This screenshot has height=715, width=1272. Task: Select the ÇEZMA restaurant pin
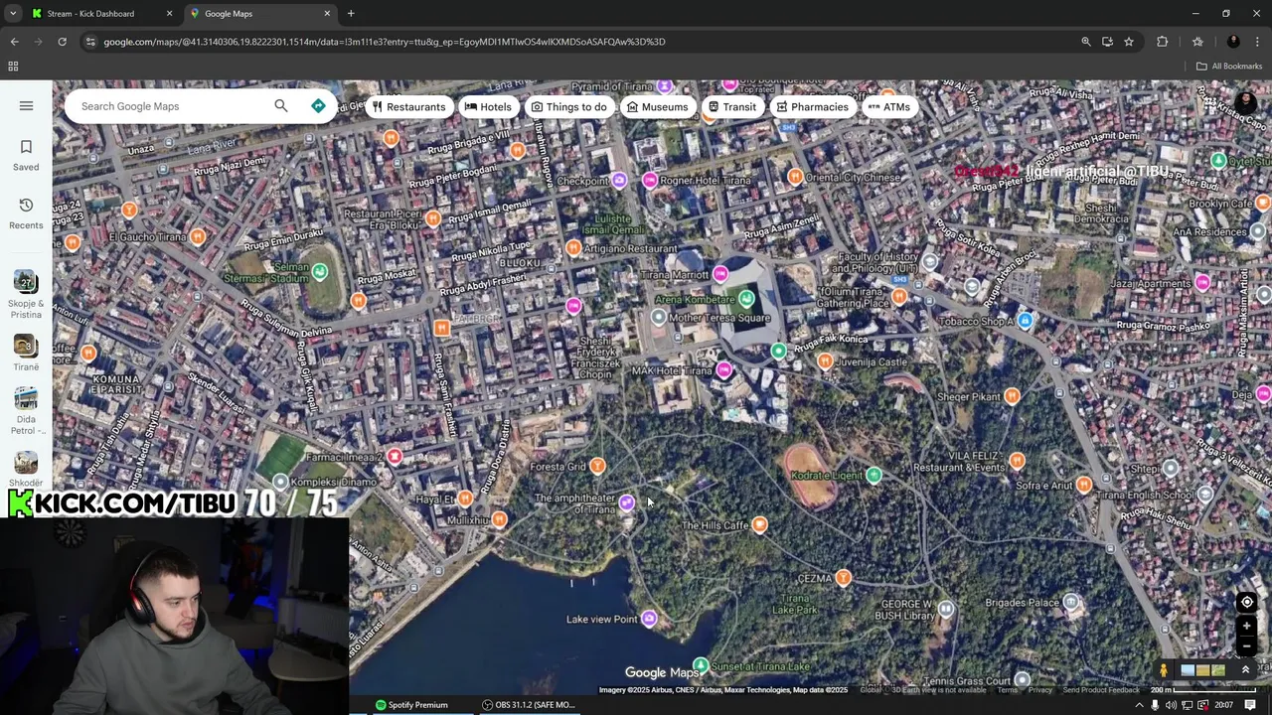(x=844, y=578)
